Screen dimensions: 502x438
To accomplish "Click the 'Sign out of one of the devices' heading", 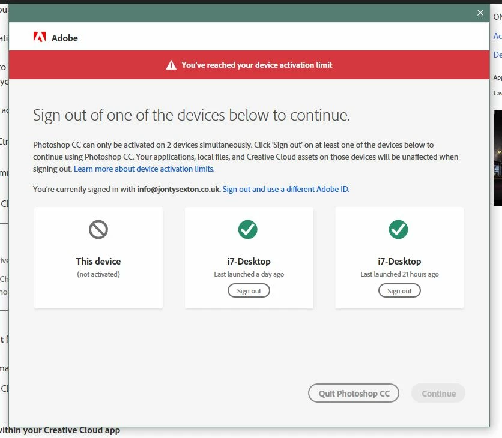I will (x=191, y=115).
